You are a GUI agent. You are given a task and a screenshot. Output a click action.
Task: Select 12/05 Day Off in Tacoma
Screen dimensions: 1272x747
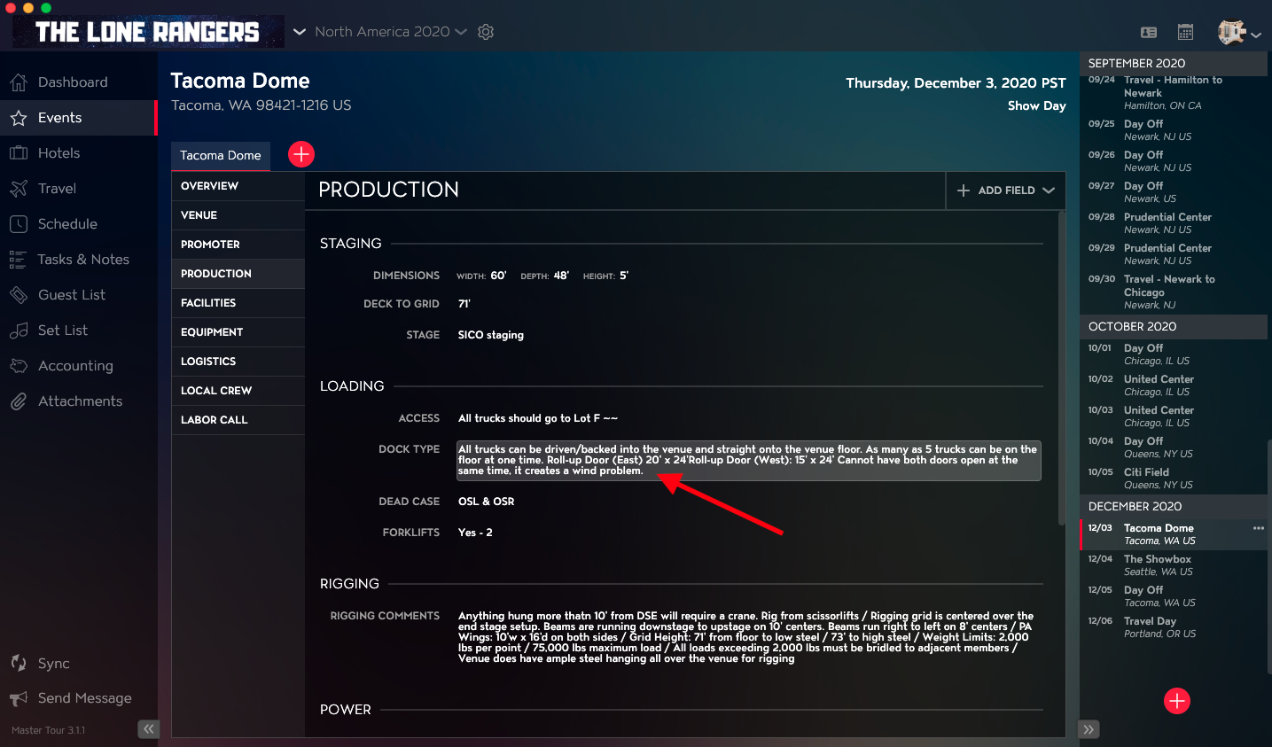click(1173, 596)
